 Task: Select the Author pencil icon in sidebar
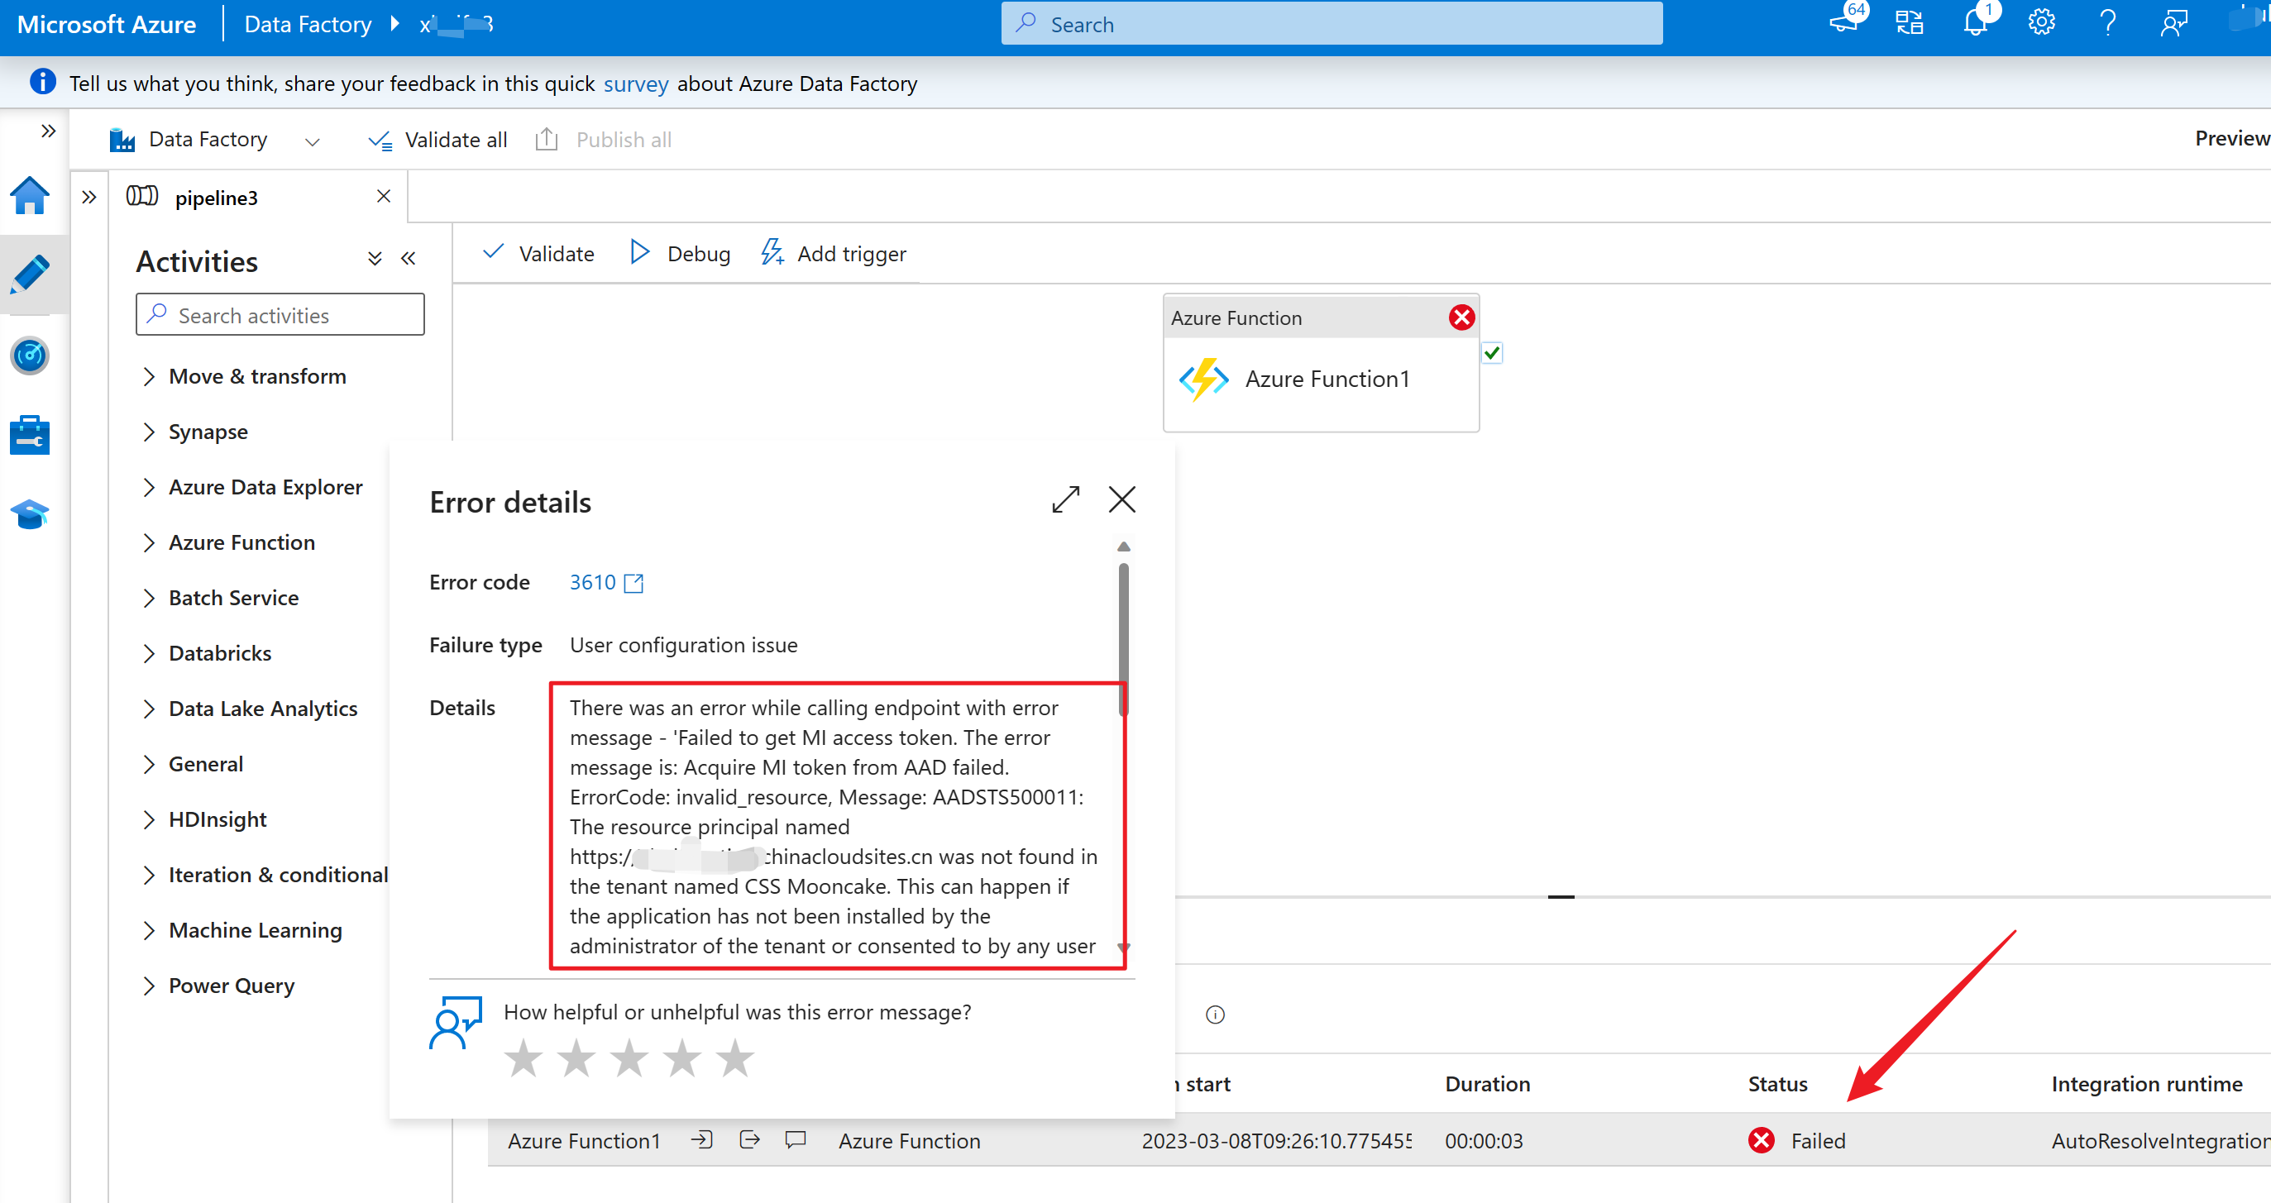(x=30, y=274)
